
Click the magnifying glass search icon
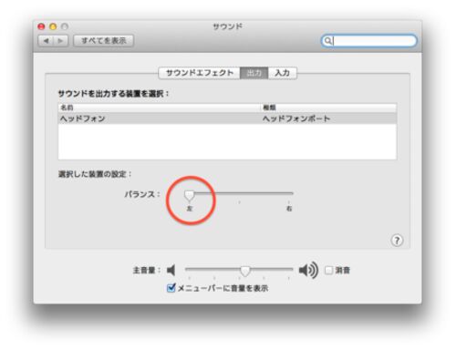coord(327,41)
